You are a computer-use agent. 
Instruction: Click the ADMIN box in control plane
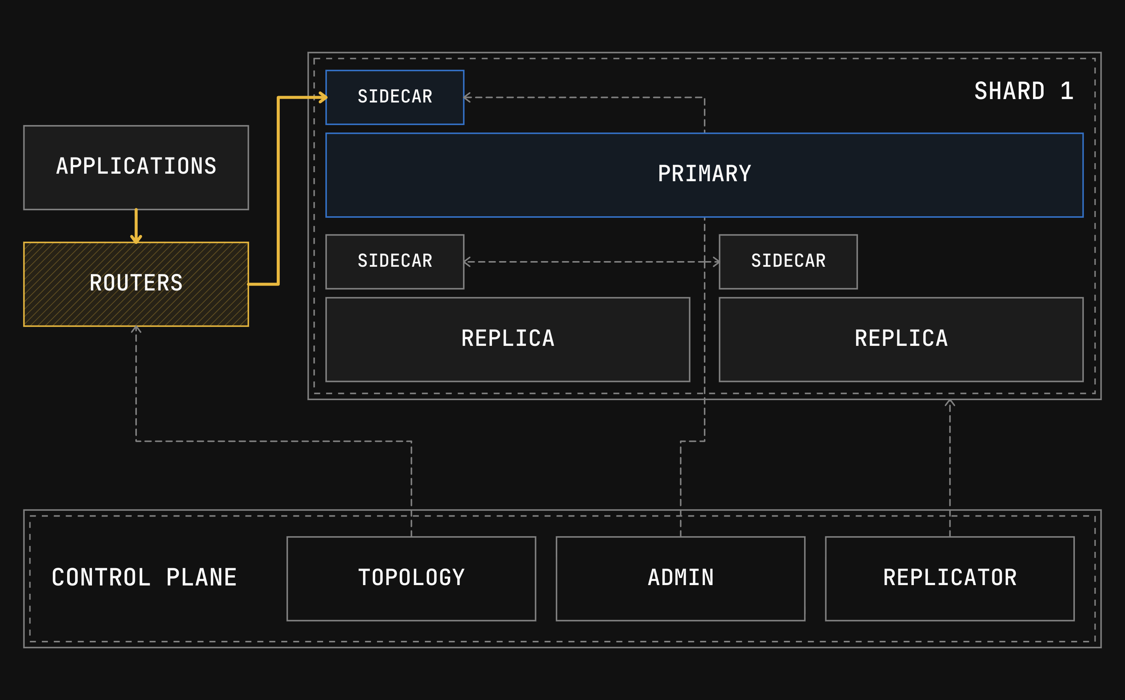click(681, 579)
